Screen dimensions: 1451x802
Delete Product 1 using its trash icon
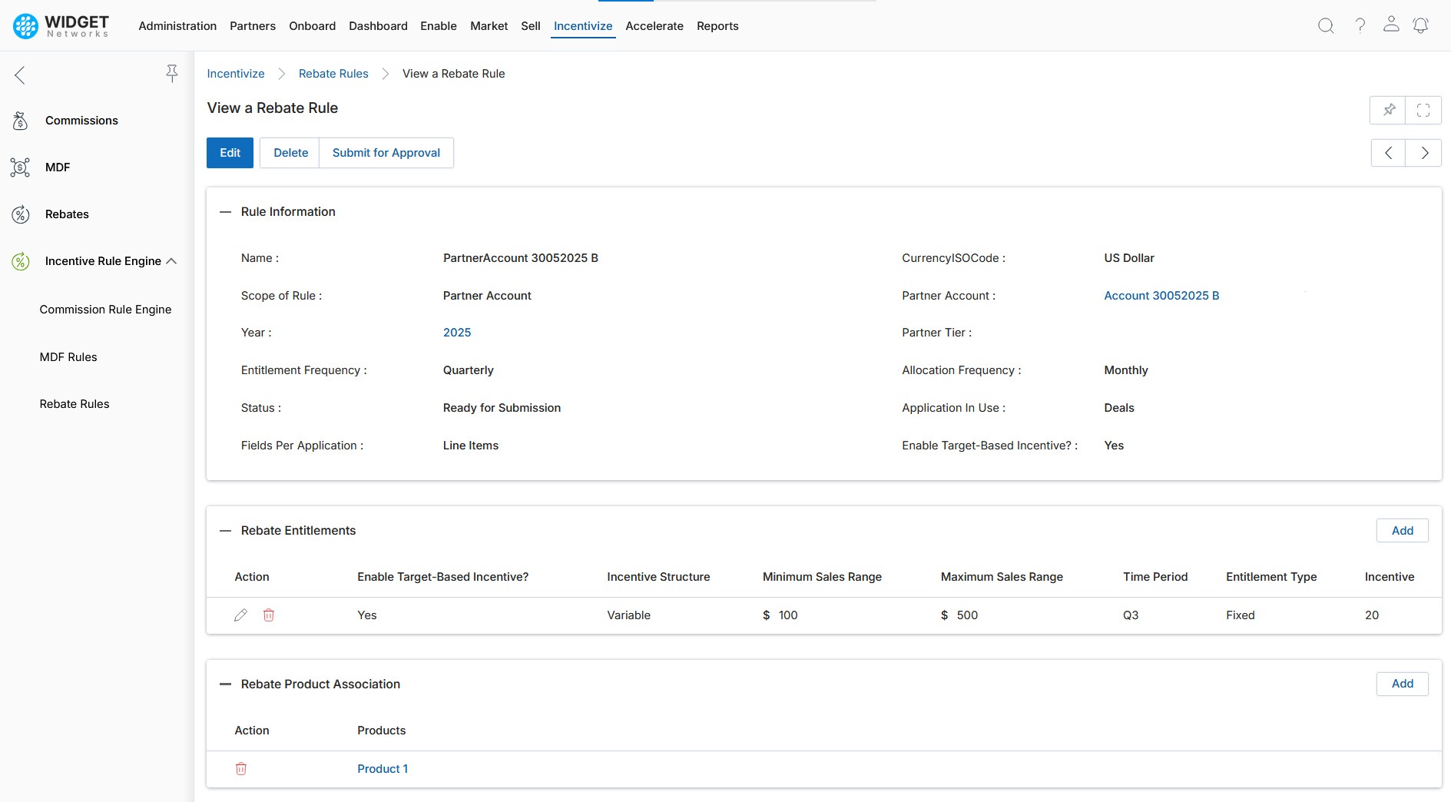[240, 769]
